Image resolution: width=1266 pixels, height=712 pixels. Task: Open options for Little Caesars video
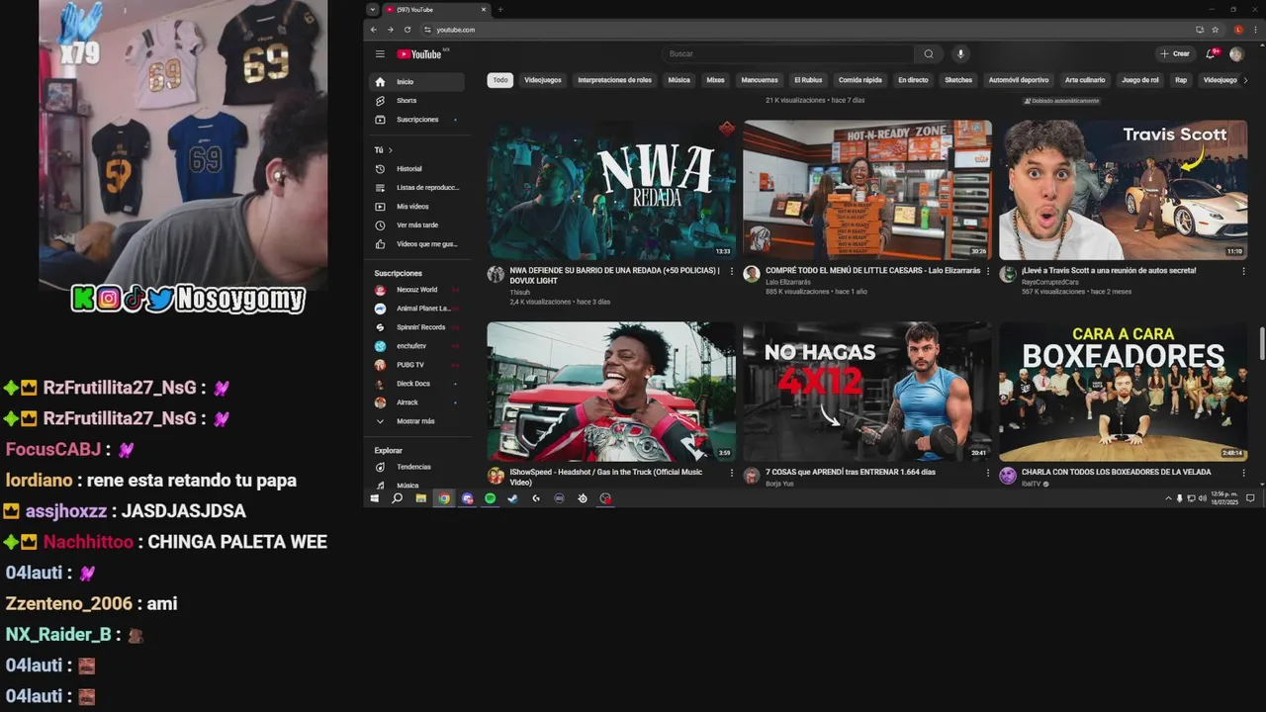click(988, 271)
